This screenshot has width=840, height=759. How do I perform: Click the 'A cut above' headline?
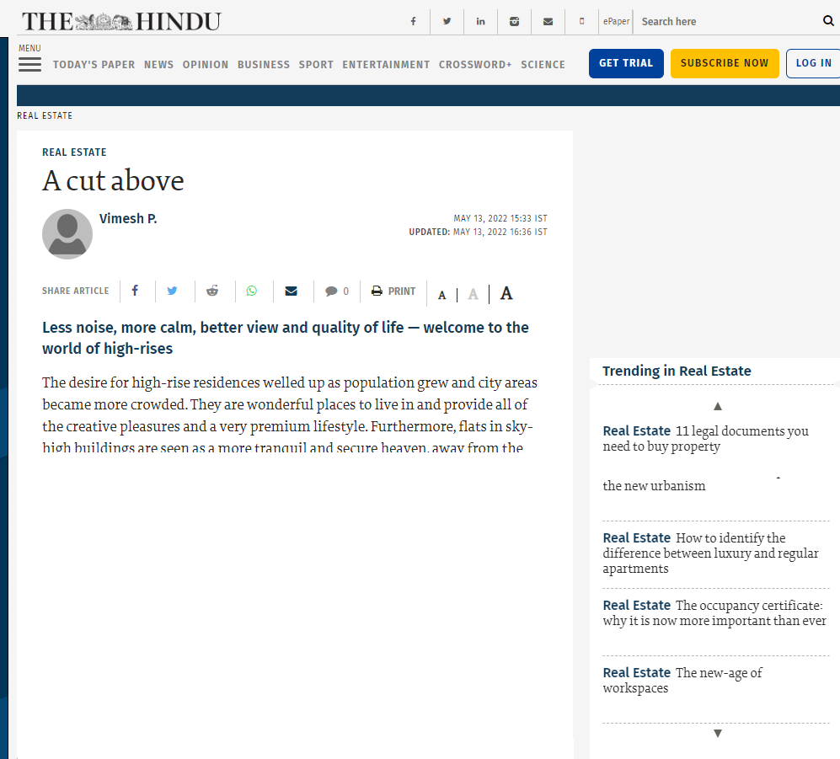tap(113, 180)
